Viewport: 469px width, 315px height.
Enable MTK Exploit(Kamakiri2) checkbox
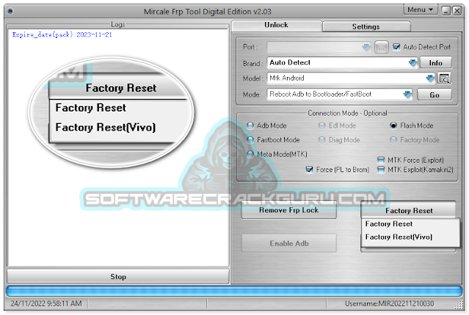[x=381, y=170]
